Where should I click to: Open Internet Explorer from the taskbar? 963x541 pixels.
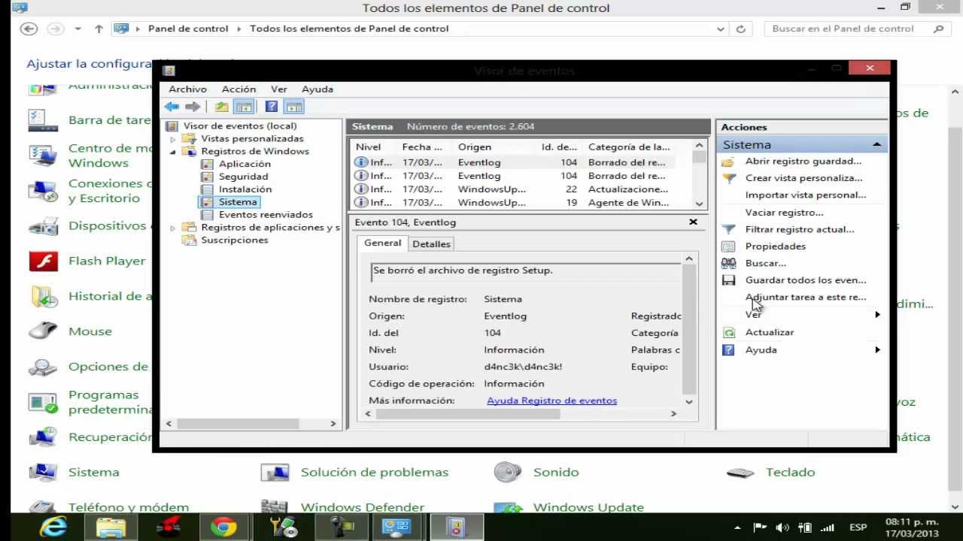coord(53,527)
